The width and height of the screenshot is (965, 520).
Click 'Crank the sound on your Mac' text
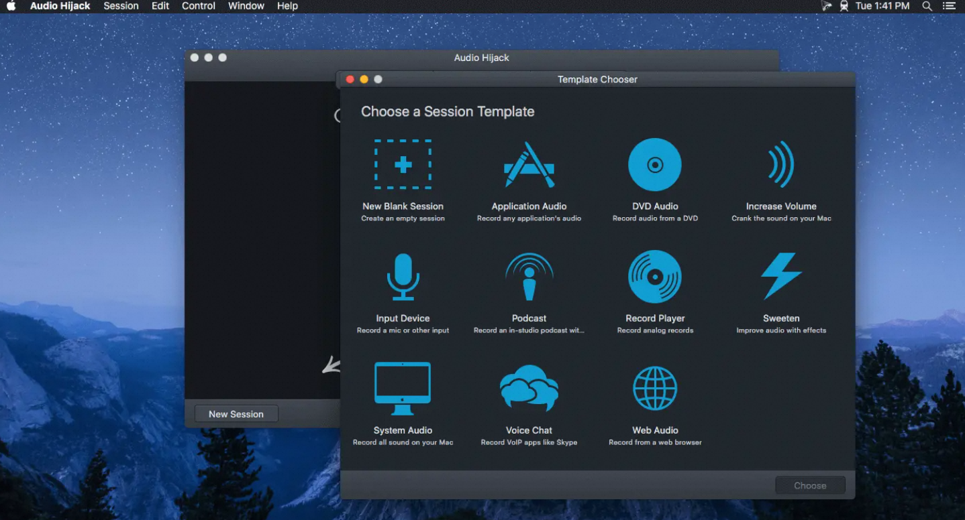click(781, 218)
